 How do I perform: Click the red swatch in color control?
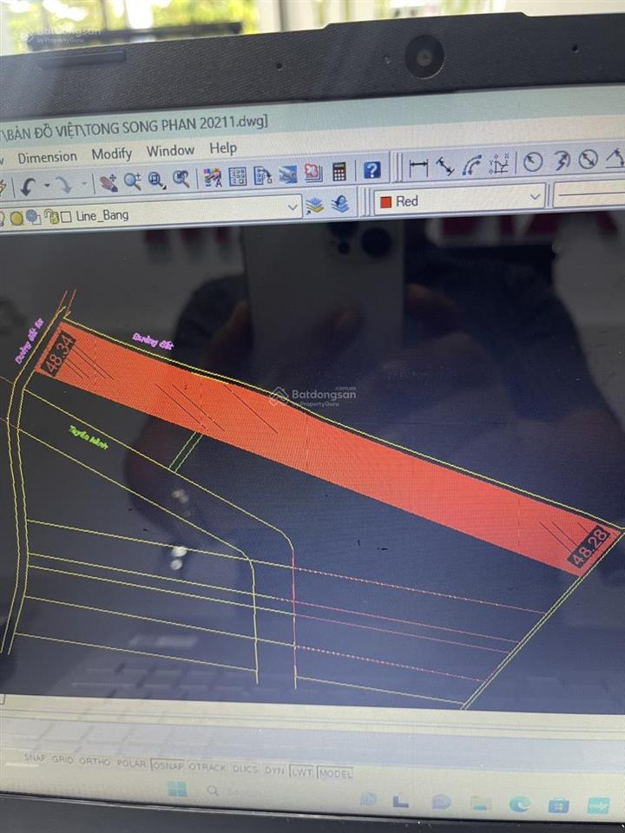[x=385, y=202]
